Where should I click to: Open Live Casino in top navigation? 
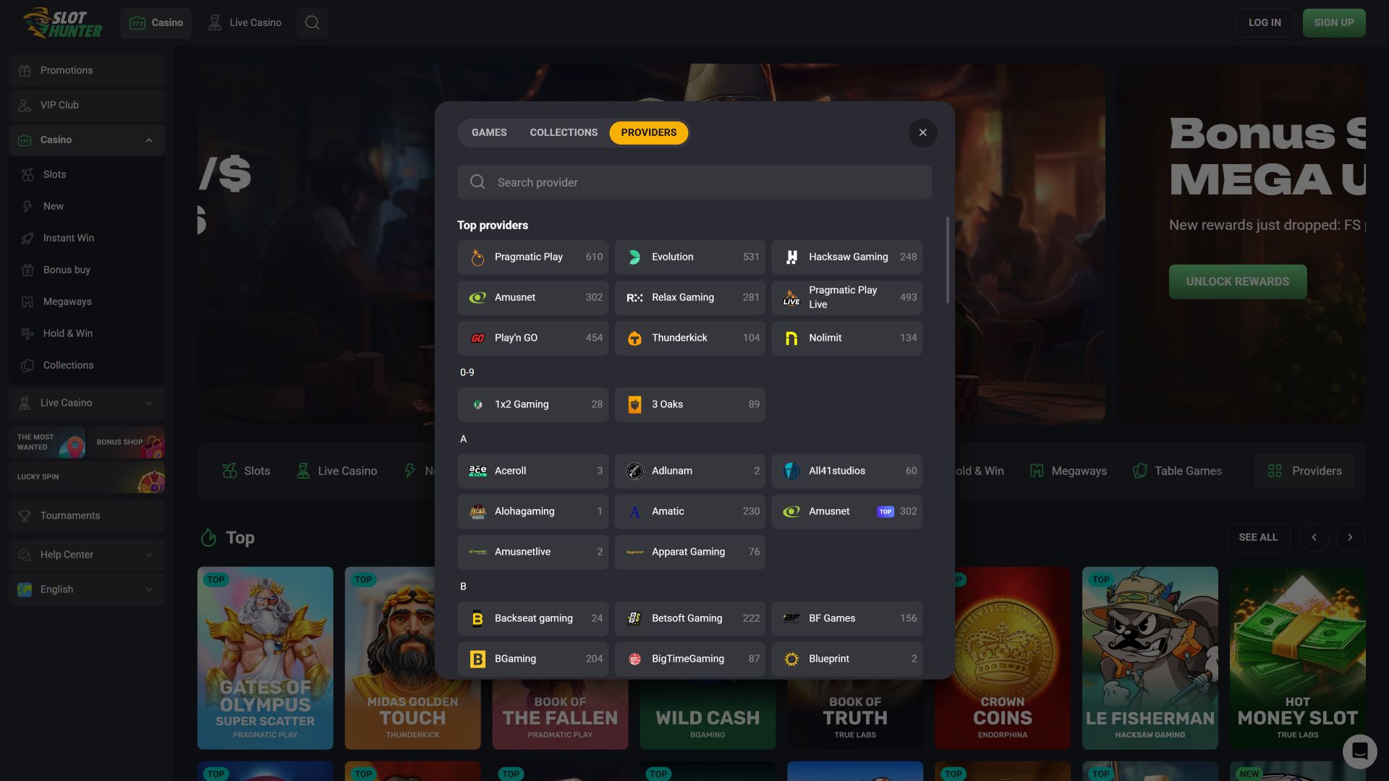tap(245, 23)
